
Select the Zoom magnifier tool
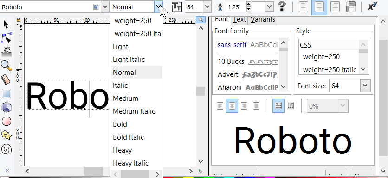coord(6,66)
